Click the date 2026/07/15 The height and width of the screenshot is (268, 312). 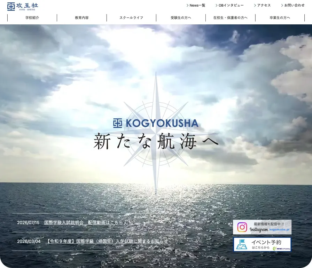(28, 223)
